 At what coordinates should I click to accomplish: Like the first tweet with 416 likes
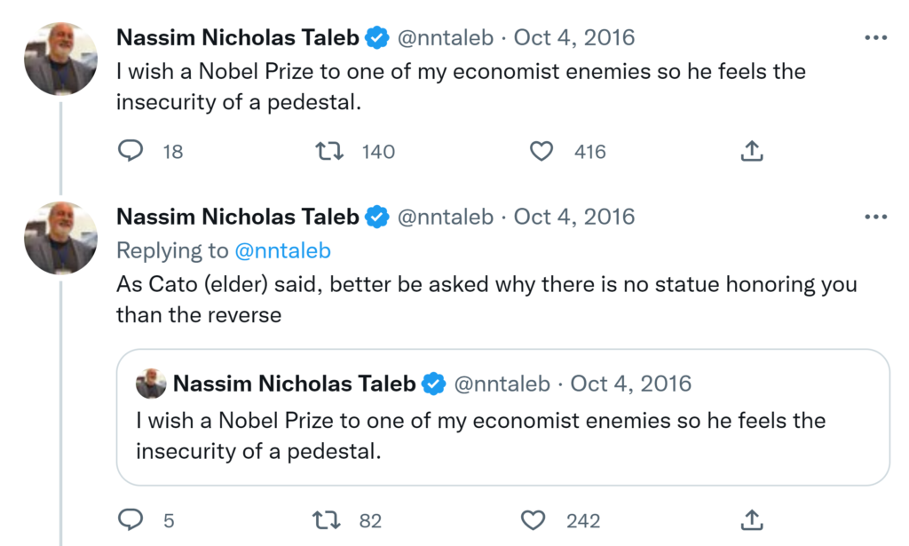pyautogui.click(x=541, y=152)
